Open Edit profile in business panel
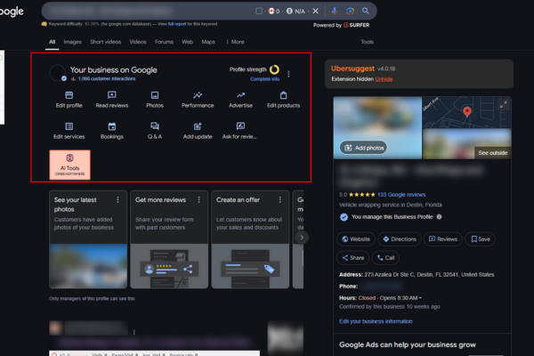 69,100
